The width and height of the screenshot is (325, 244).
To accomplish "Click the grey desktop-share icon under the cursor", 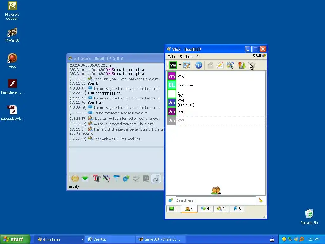I will 251,65.
